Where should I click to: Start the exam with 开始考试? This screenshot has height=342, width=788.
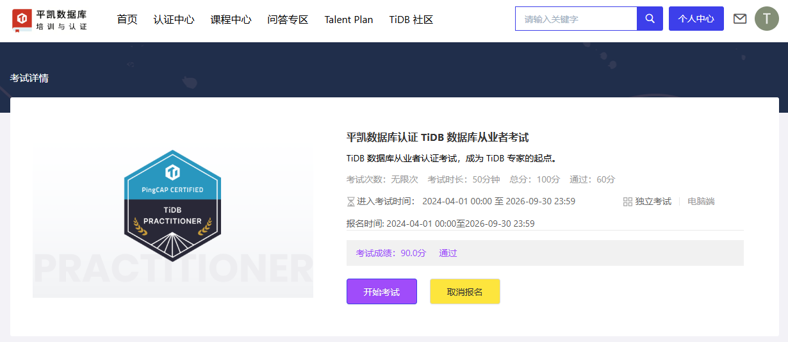(382, 291)
